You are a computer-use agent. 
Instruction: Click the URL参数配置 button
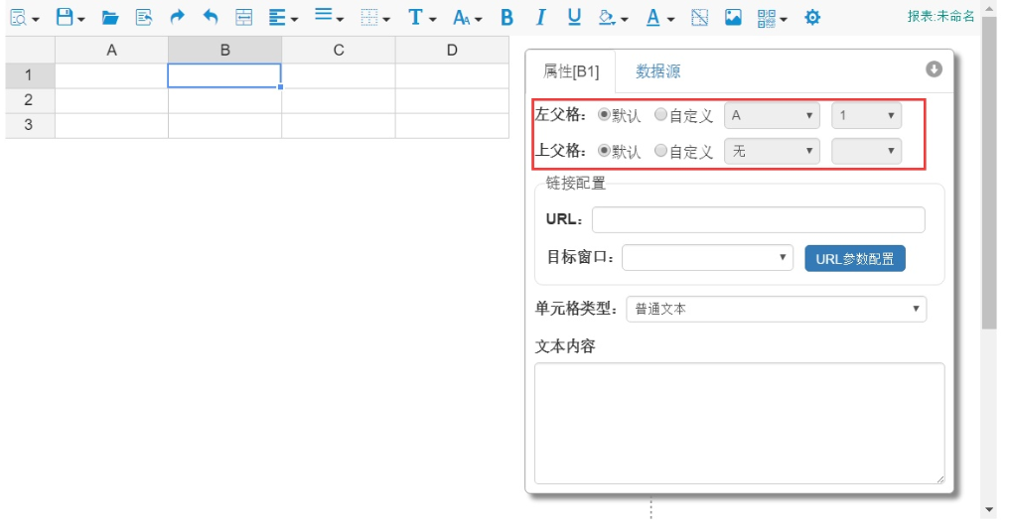tap(854, 258)
